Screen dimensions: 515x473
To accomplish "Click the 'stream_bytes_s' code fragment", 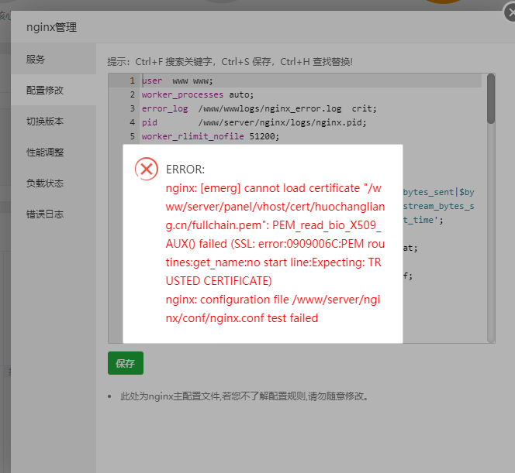I will tap(439, 206).
